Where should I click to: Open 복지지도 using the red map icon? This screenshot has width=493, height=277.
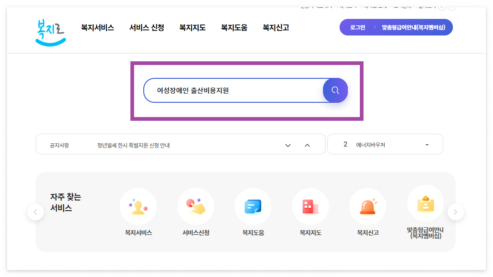(x=310, y=206)
